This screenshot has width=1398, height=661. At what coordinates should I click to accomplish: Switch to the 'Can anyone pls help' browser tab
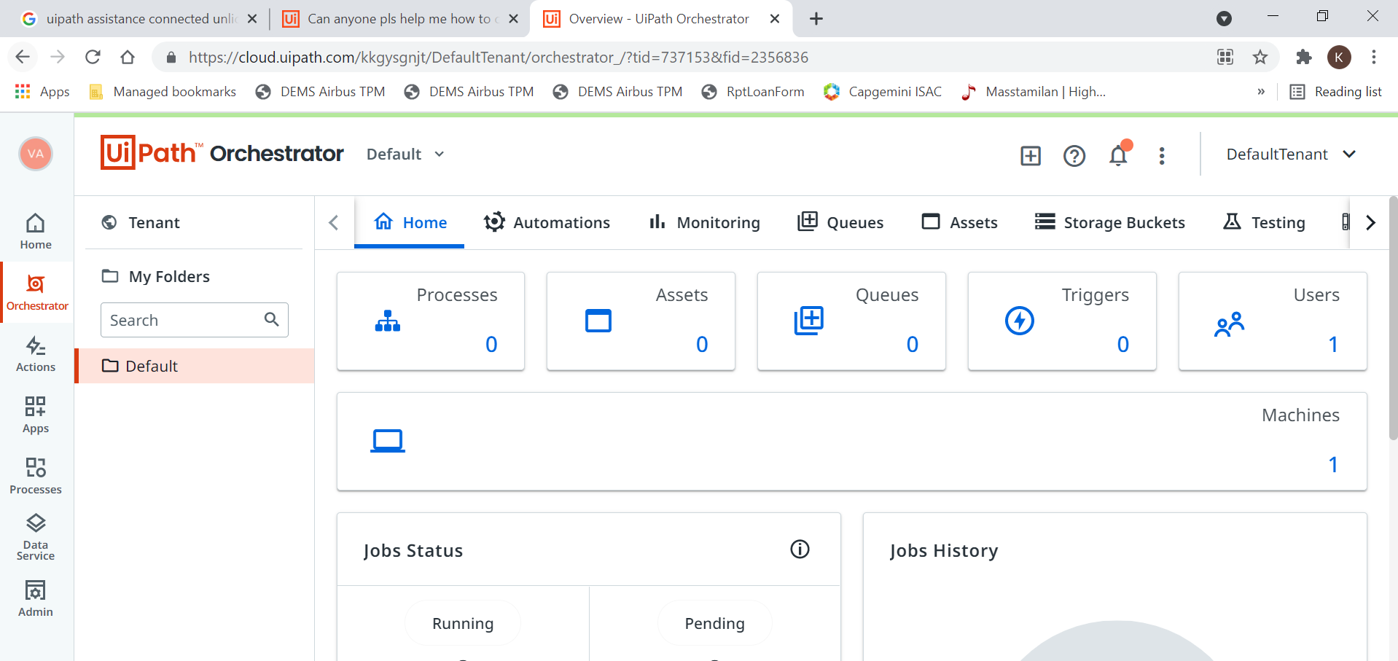point(399,19)
